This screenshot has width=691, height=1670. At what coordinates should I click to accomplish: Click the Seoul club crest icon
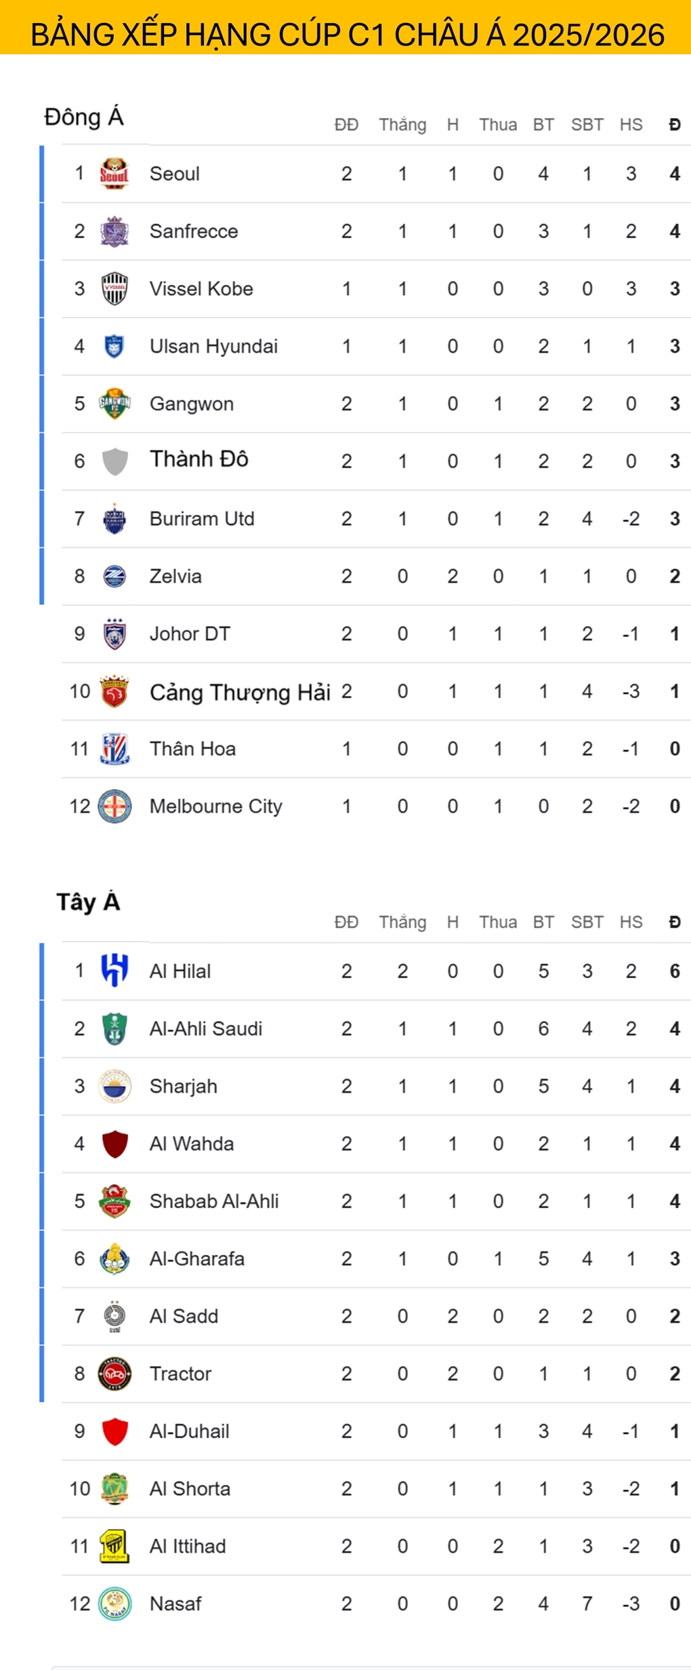point(114,174)
